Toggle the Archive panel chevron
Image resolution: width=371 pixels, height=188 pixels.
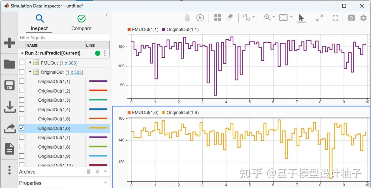click(105, 171)
